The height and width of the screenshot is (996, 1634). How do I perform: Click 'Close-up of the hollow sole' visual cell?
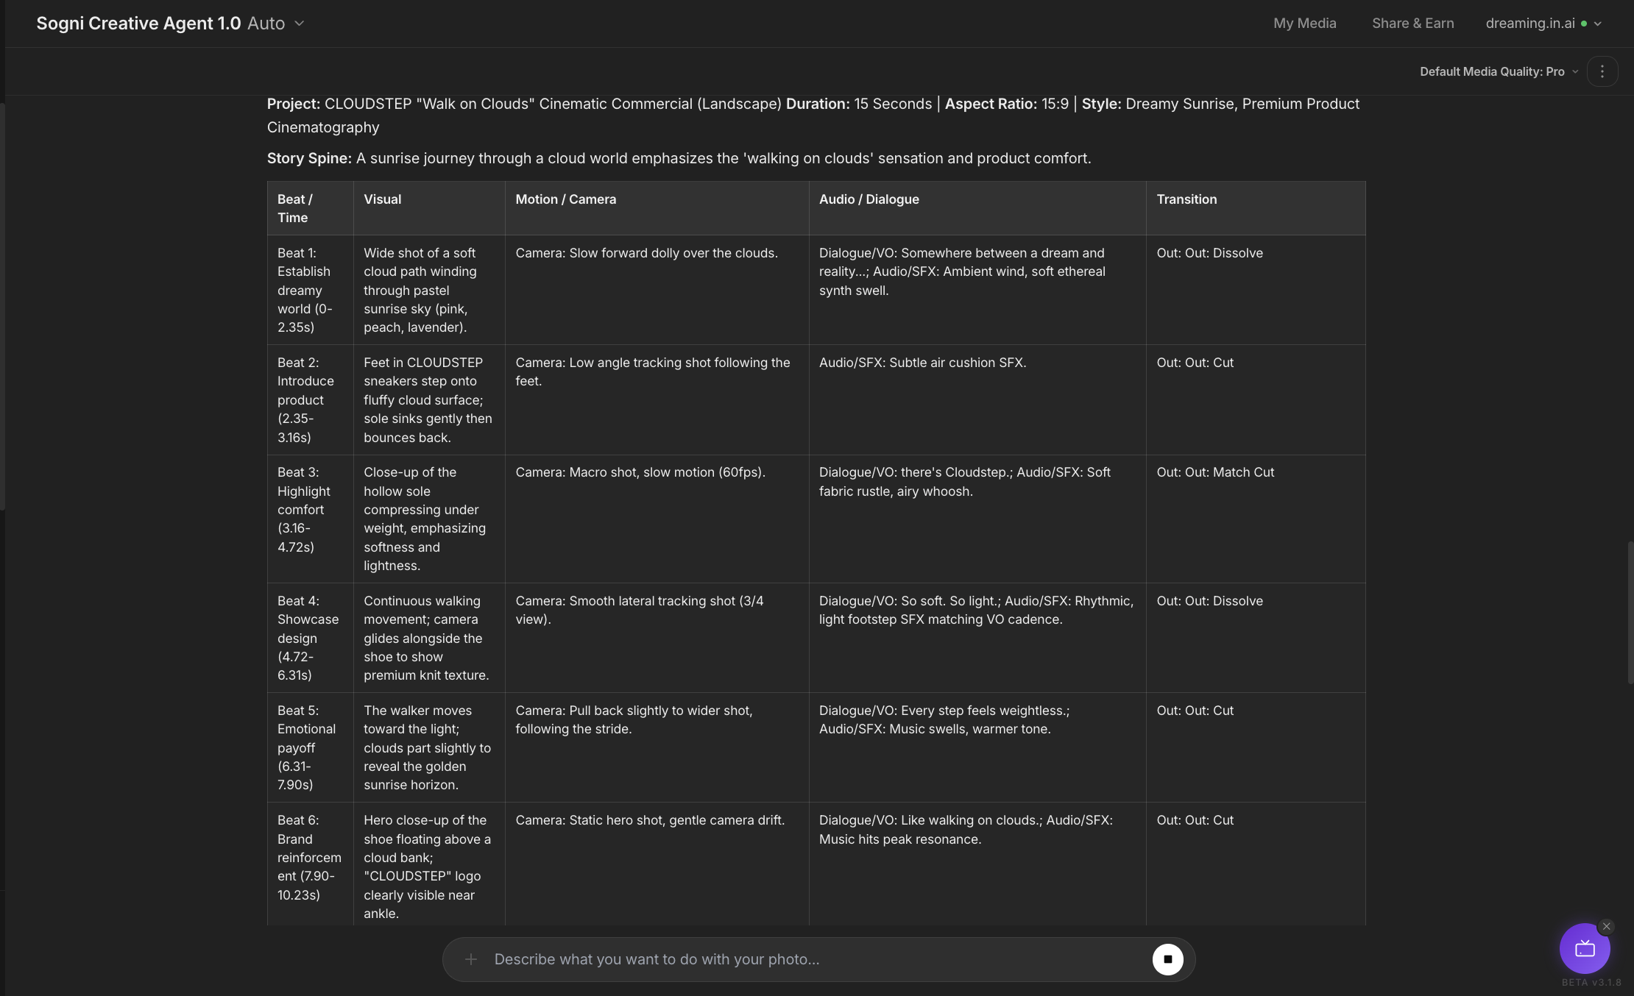429,519
